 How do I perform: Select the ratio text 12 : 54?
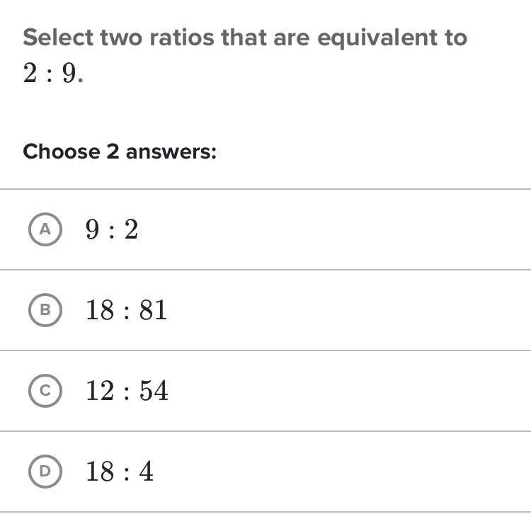coord(127,390)
